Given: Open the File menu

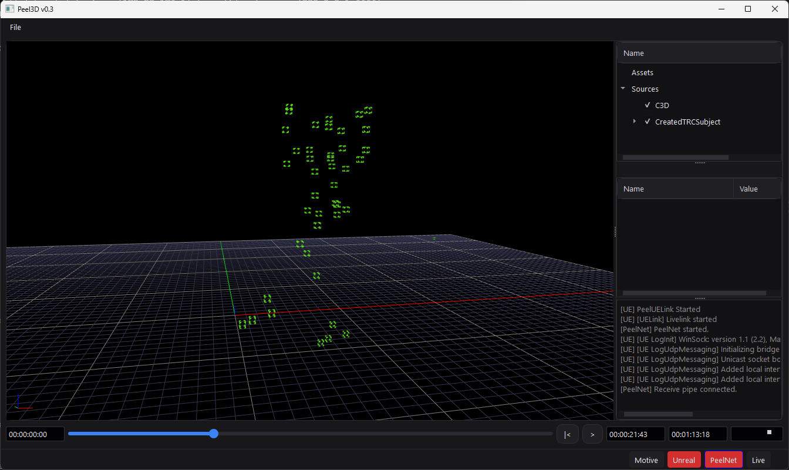Looking at the screenshot, I should click(15, 28).
